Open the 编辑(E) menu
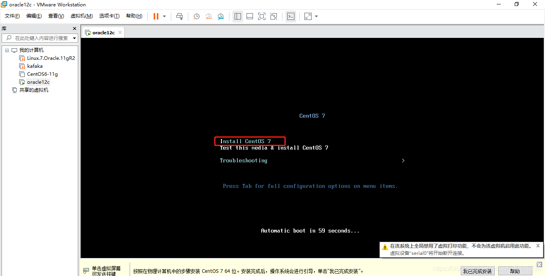 pyautogui.click(x=34, y=16)
